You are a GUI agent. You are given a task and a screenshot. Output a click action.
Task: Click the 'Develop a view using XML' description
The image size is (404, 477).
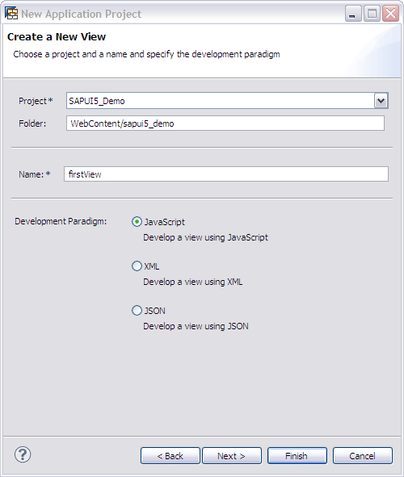click(193, 282)
